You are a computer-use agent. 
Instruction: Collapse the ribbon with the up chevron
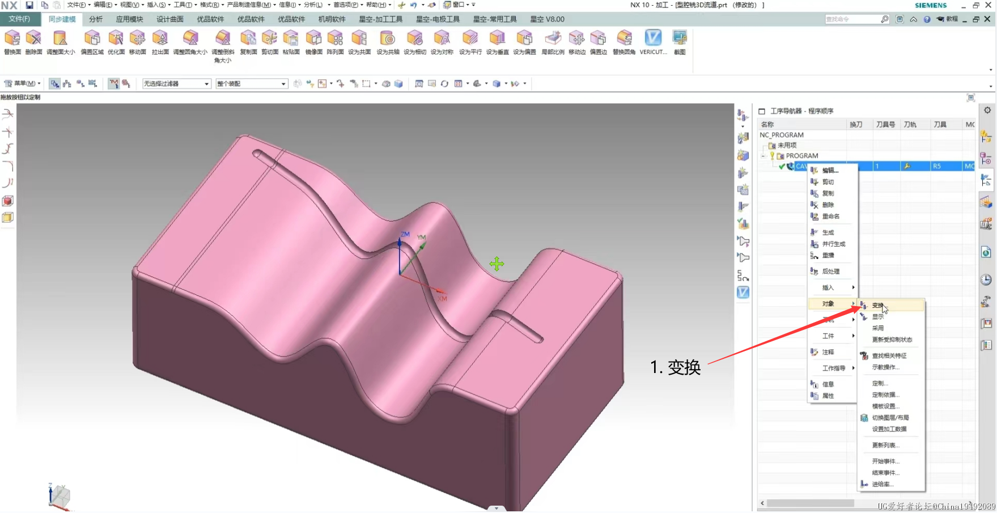pos(913,19)
